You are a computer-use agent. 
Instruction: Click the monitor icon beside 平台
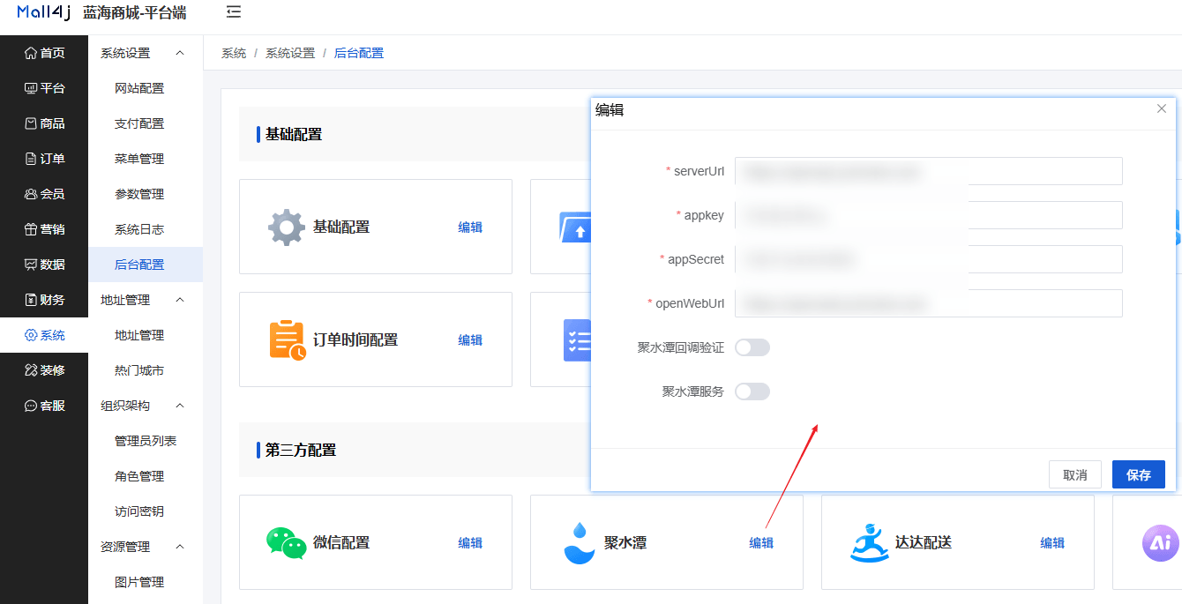31,88
